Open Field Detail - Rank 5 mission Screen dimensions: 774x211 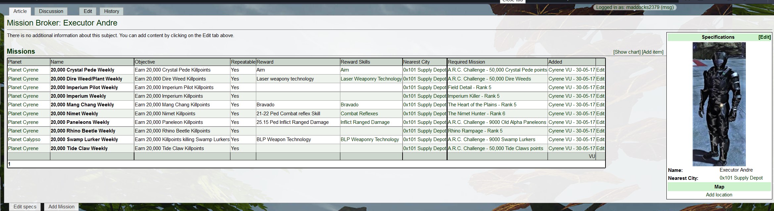(x=469, y=87)
